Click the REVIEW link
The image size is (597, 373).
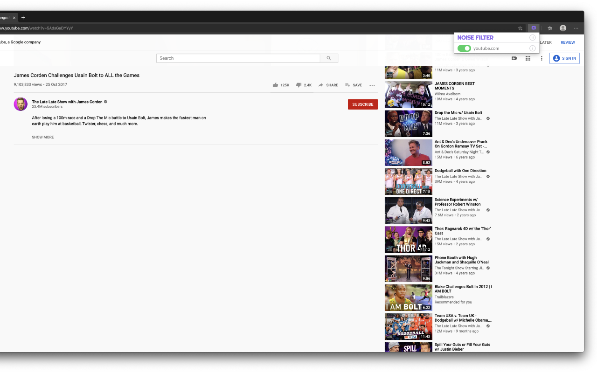568,42
